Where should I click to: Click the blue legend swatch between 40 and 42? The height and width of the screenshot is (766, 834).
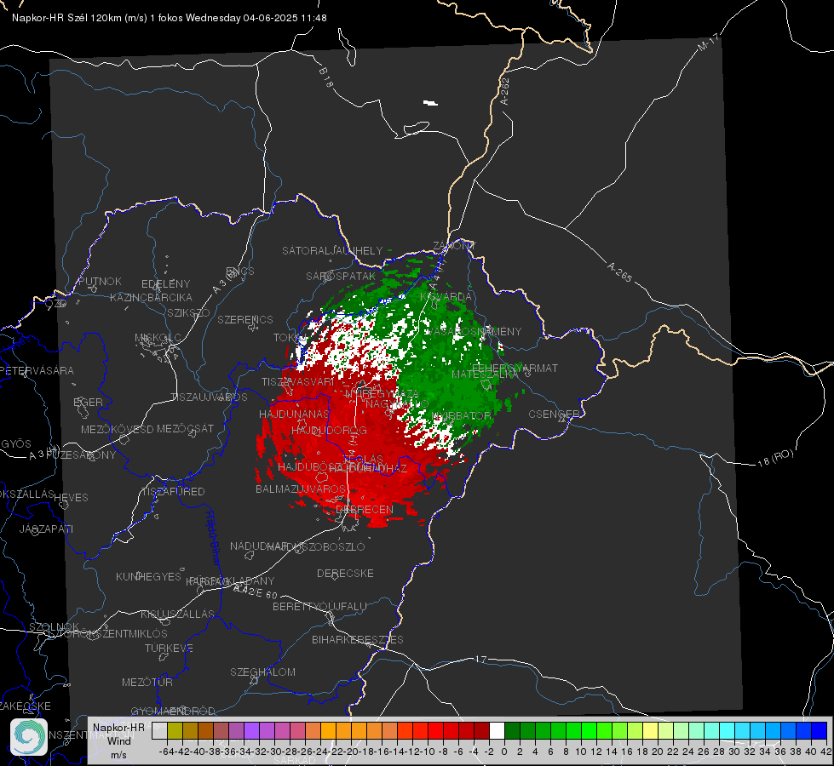(x=820, y=731)
